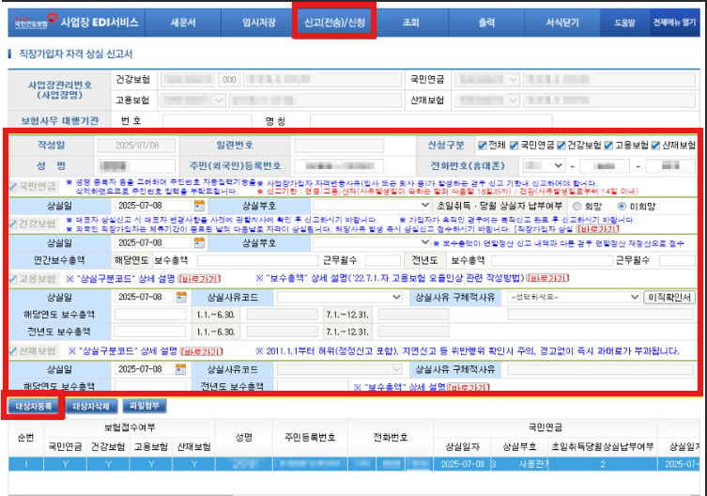This screenshot has width=707, height=496.
Task: Click the 서식닫기 menu
Action: [562, 23]
